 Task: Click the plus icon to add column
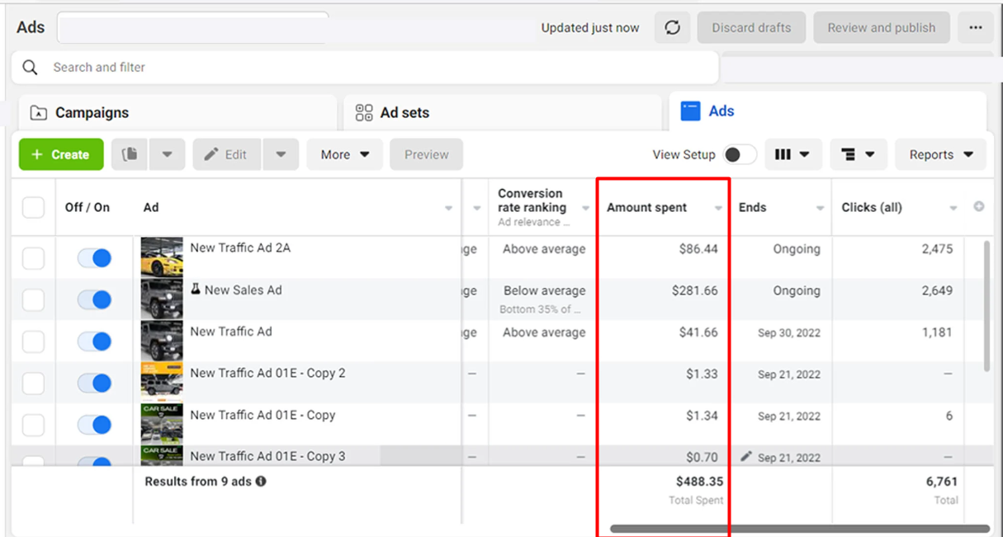(x=979, y=207)
